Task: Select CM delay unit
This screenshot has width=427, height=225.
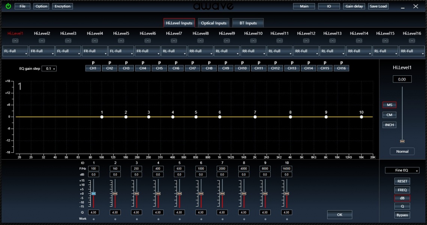Action: [x=390, y=115]
